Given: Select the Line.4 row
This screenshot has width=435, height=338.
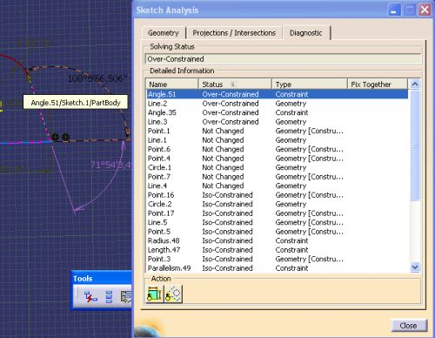Looking at the screenshot, I should 277,186.
